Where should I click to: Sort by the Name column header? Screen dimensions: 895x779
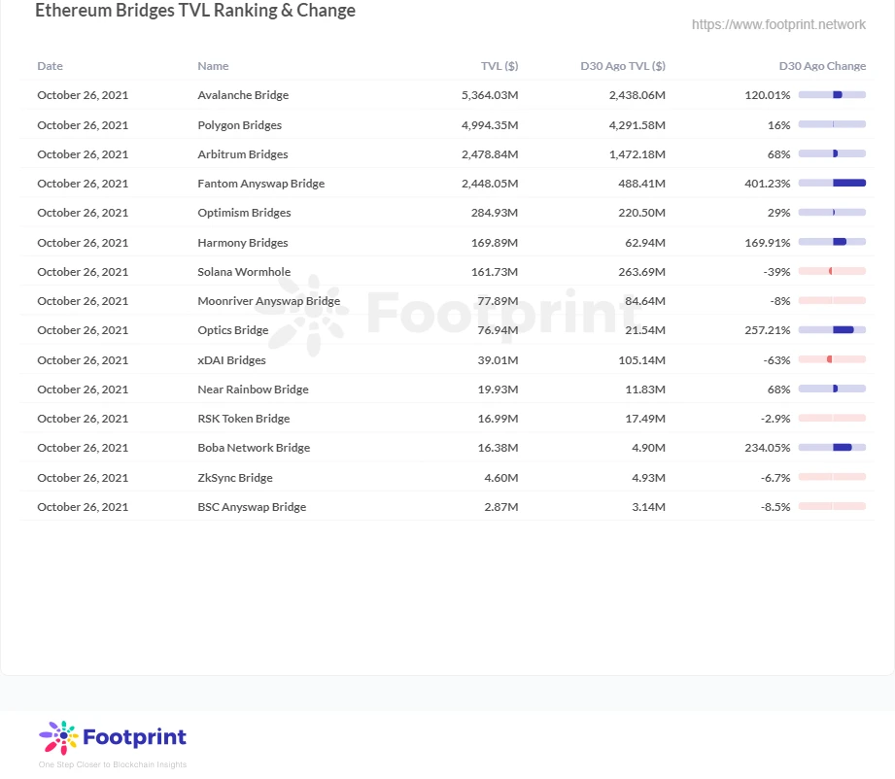coord(213,66)
